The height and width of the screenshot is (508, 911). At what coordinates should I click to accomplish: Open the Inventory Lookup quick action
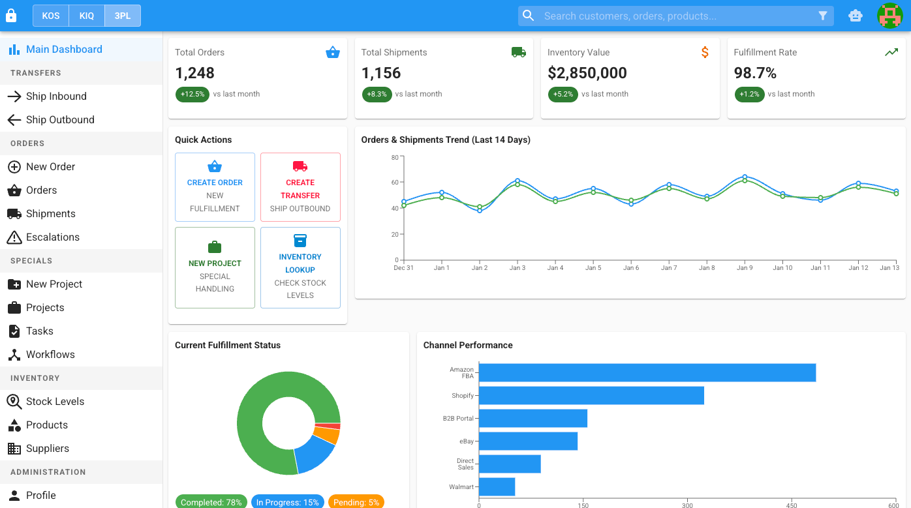[x=300, y=267]
